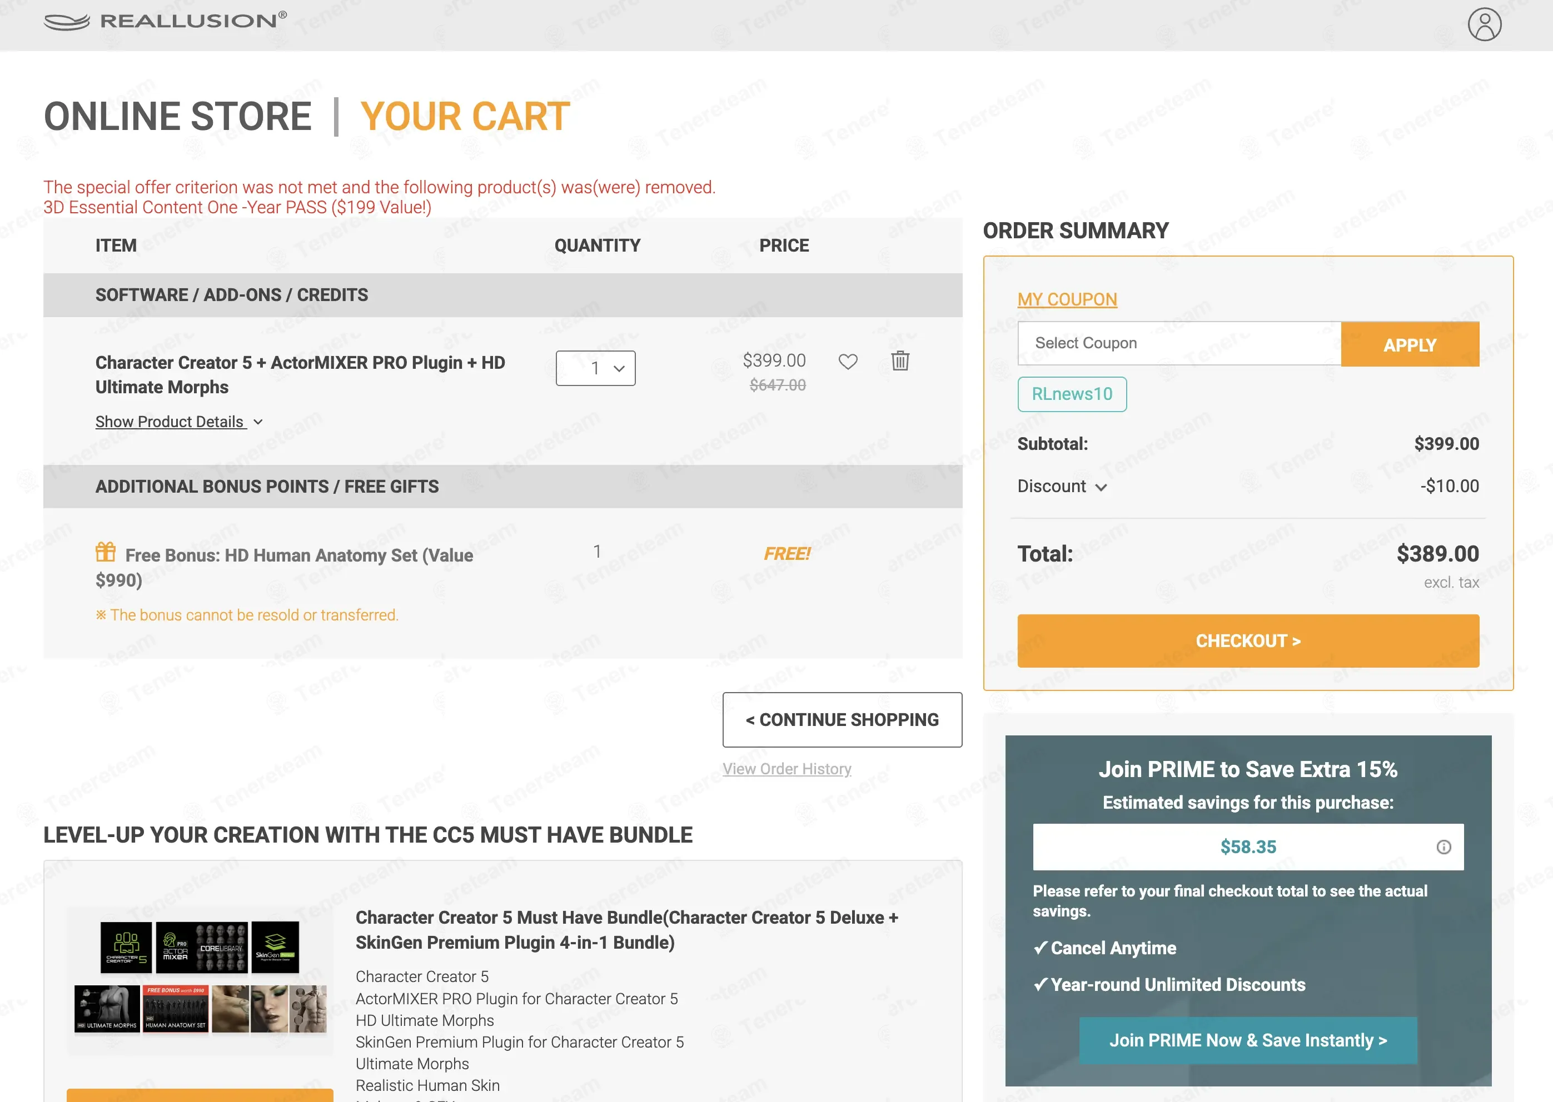The image size is (1553, 1102).
Task: Click the -$10.00 discount amount
Action: (1449, 486)
